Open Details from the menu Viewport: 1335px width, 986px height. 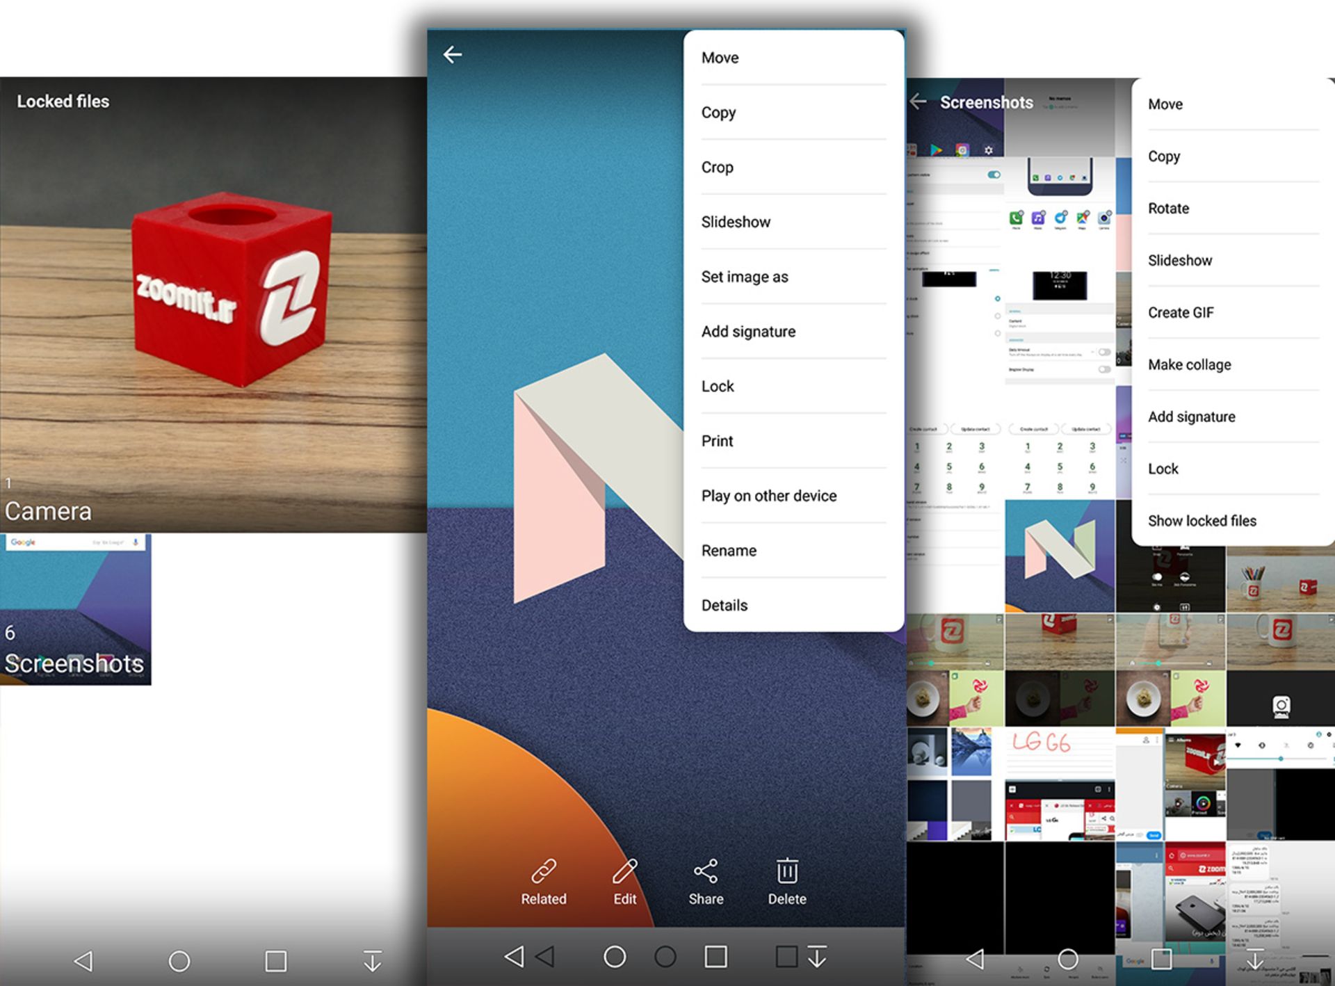[x=793, y=606]
